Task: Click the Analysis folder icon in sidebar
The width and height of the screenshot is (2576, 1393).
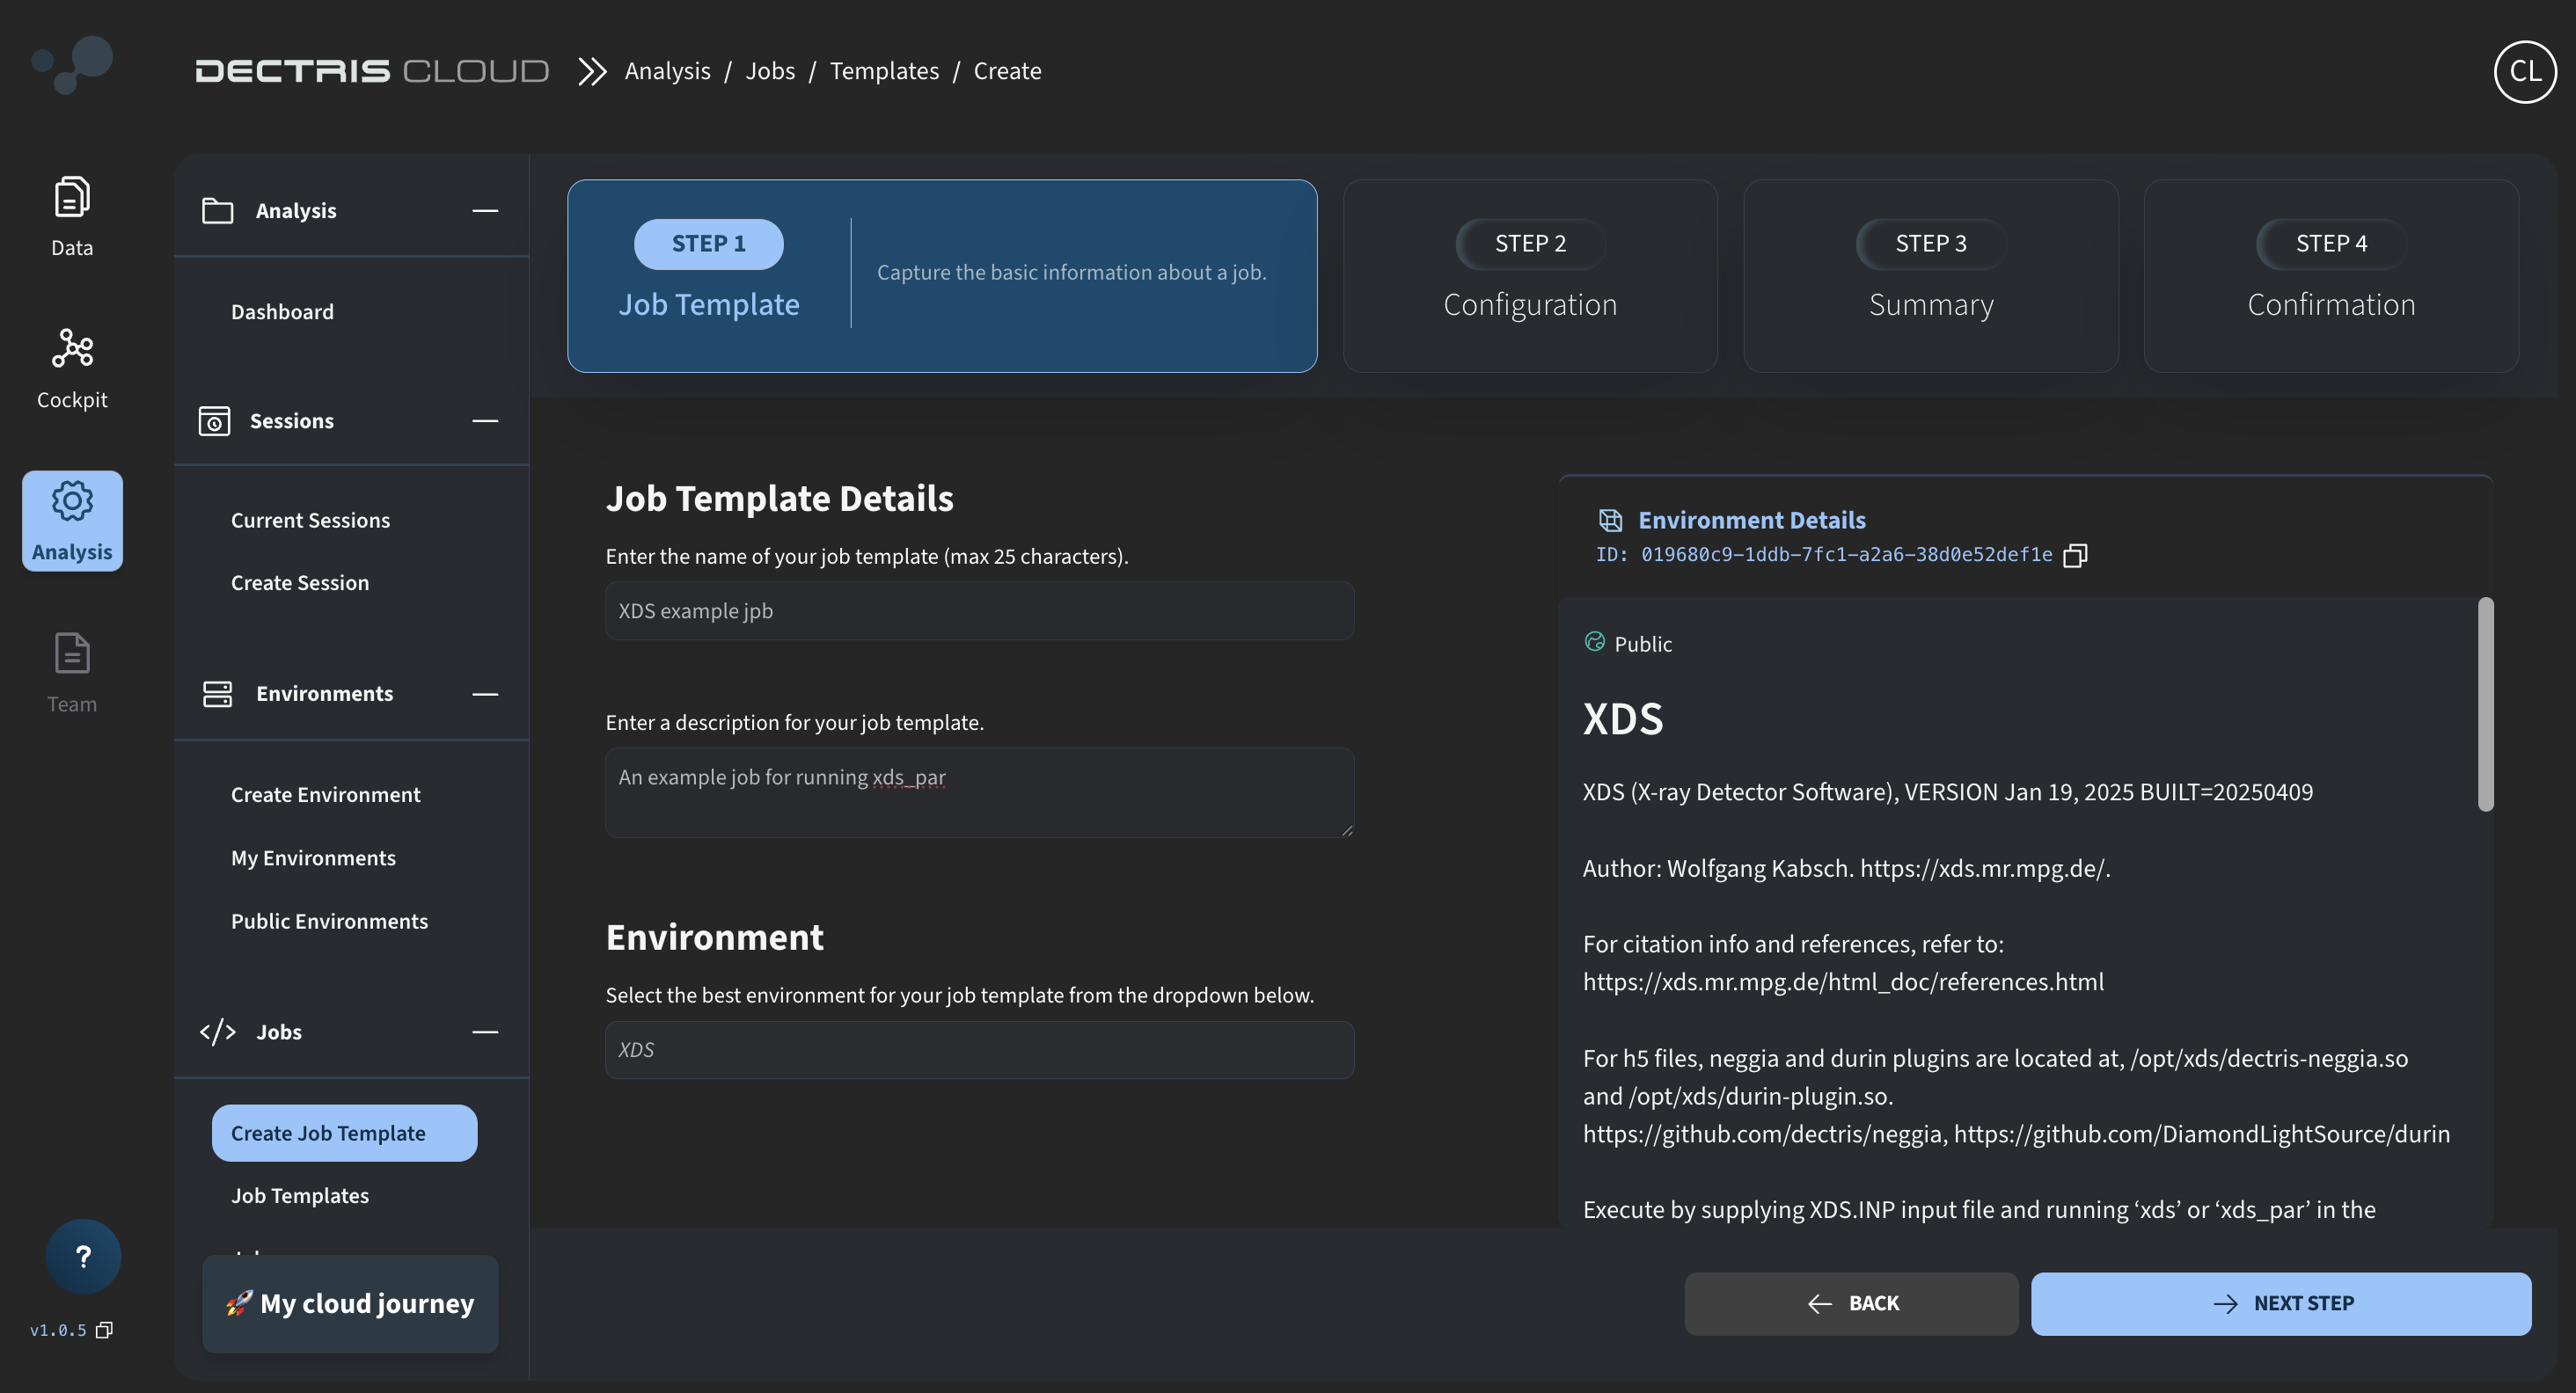Action: coord(217,211)
